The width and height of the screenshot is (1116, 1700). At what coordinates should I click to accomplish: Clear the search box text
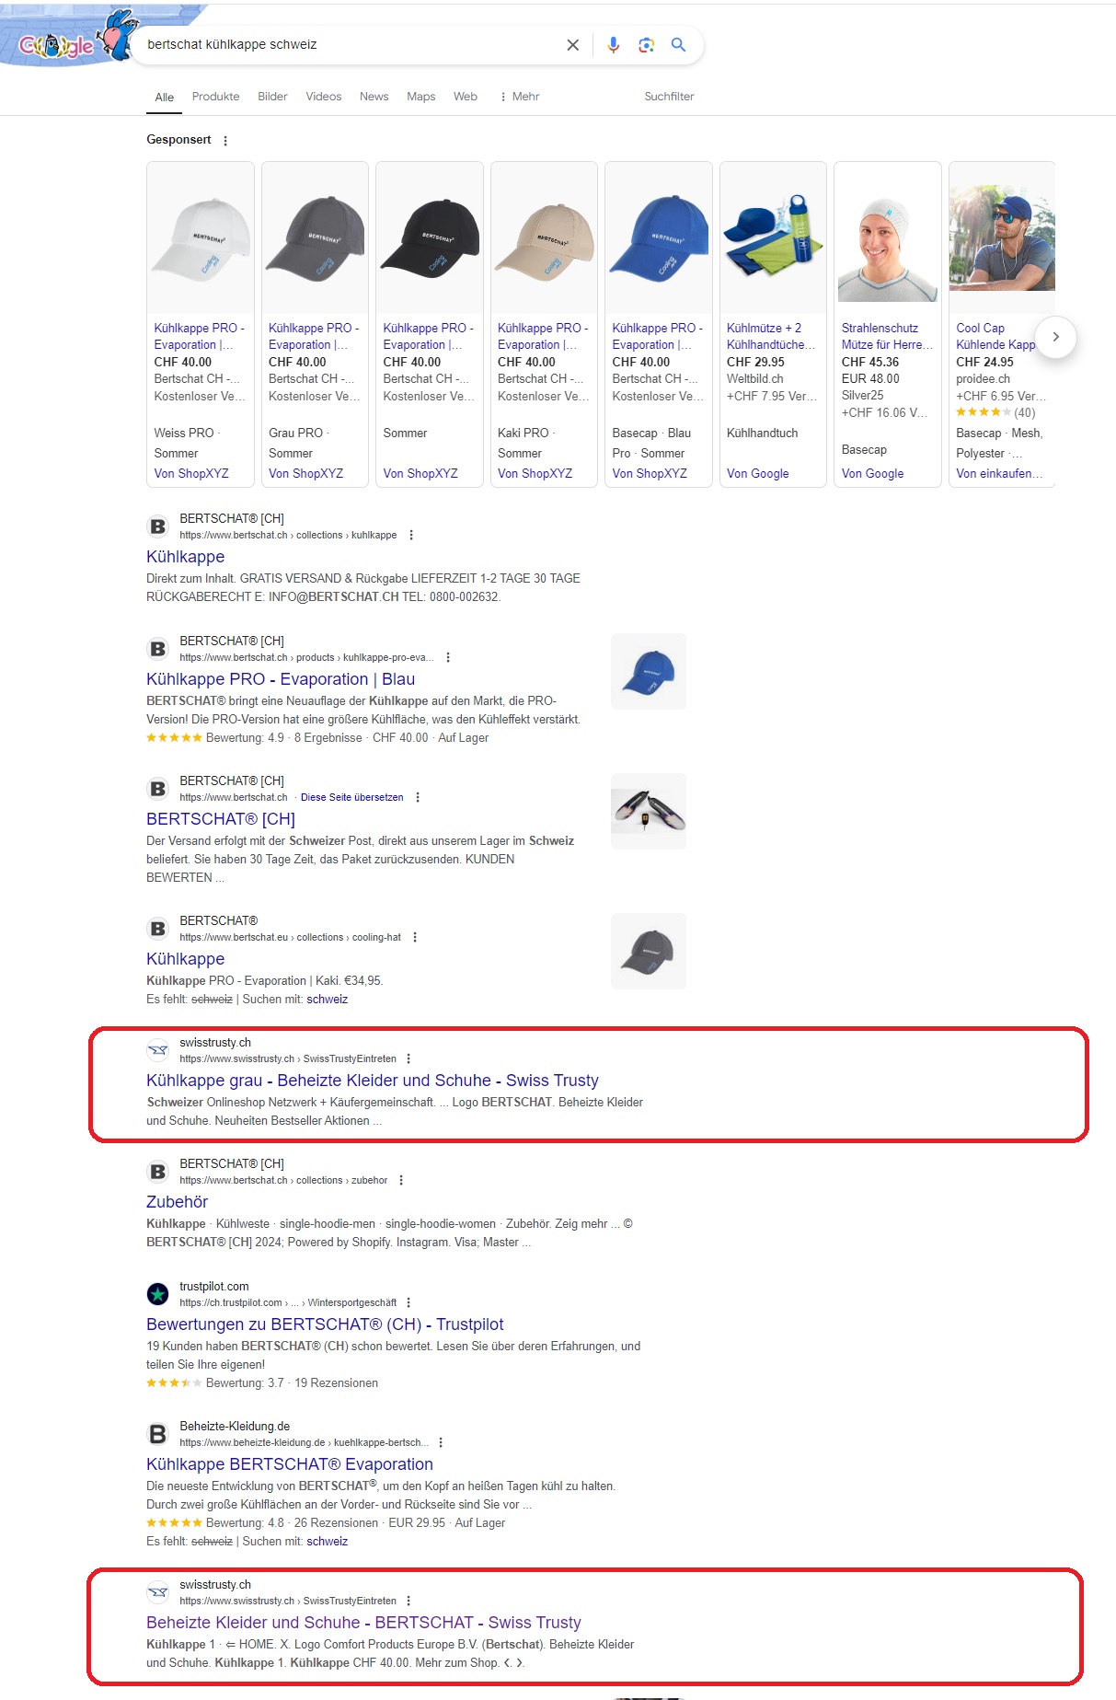(x=572, y=45)
